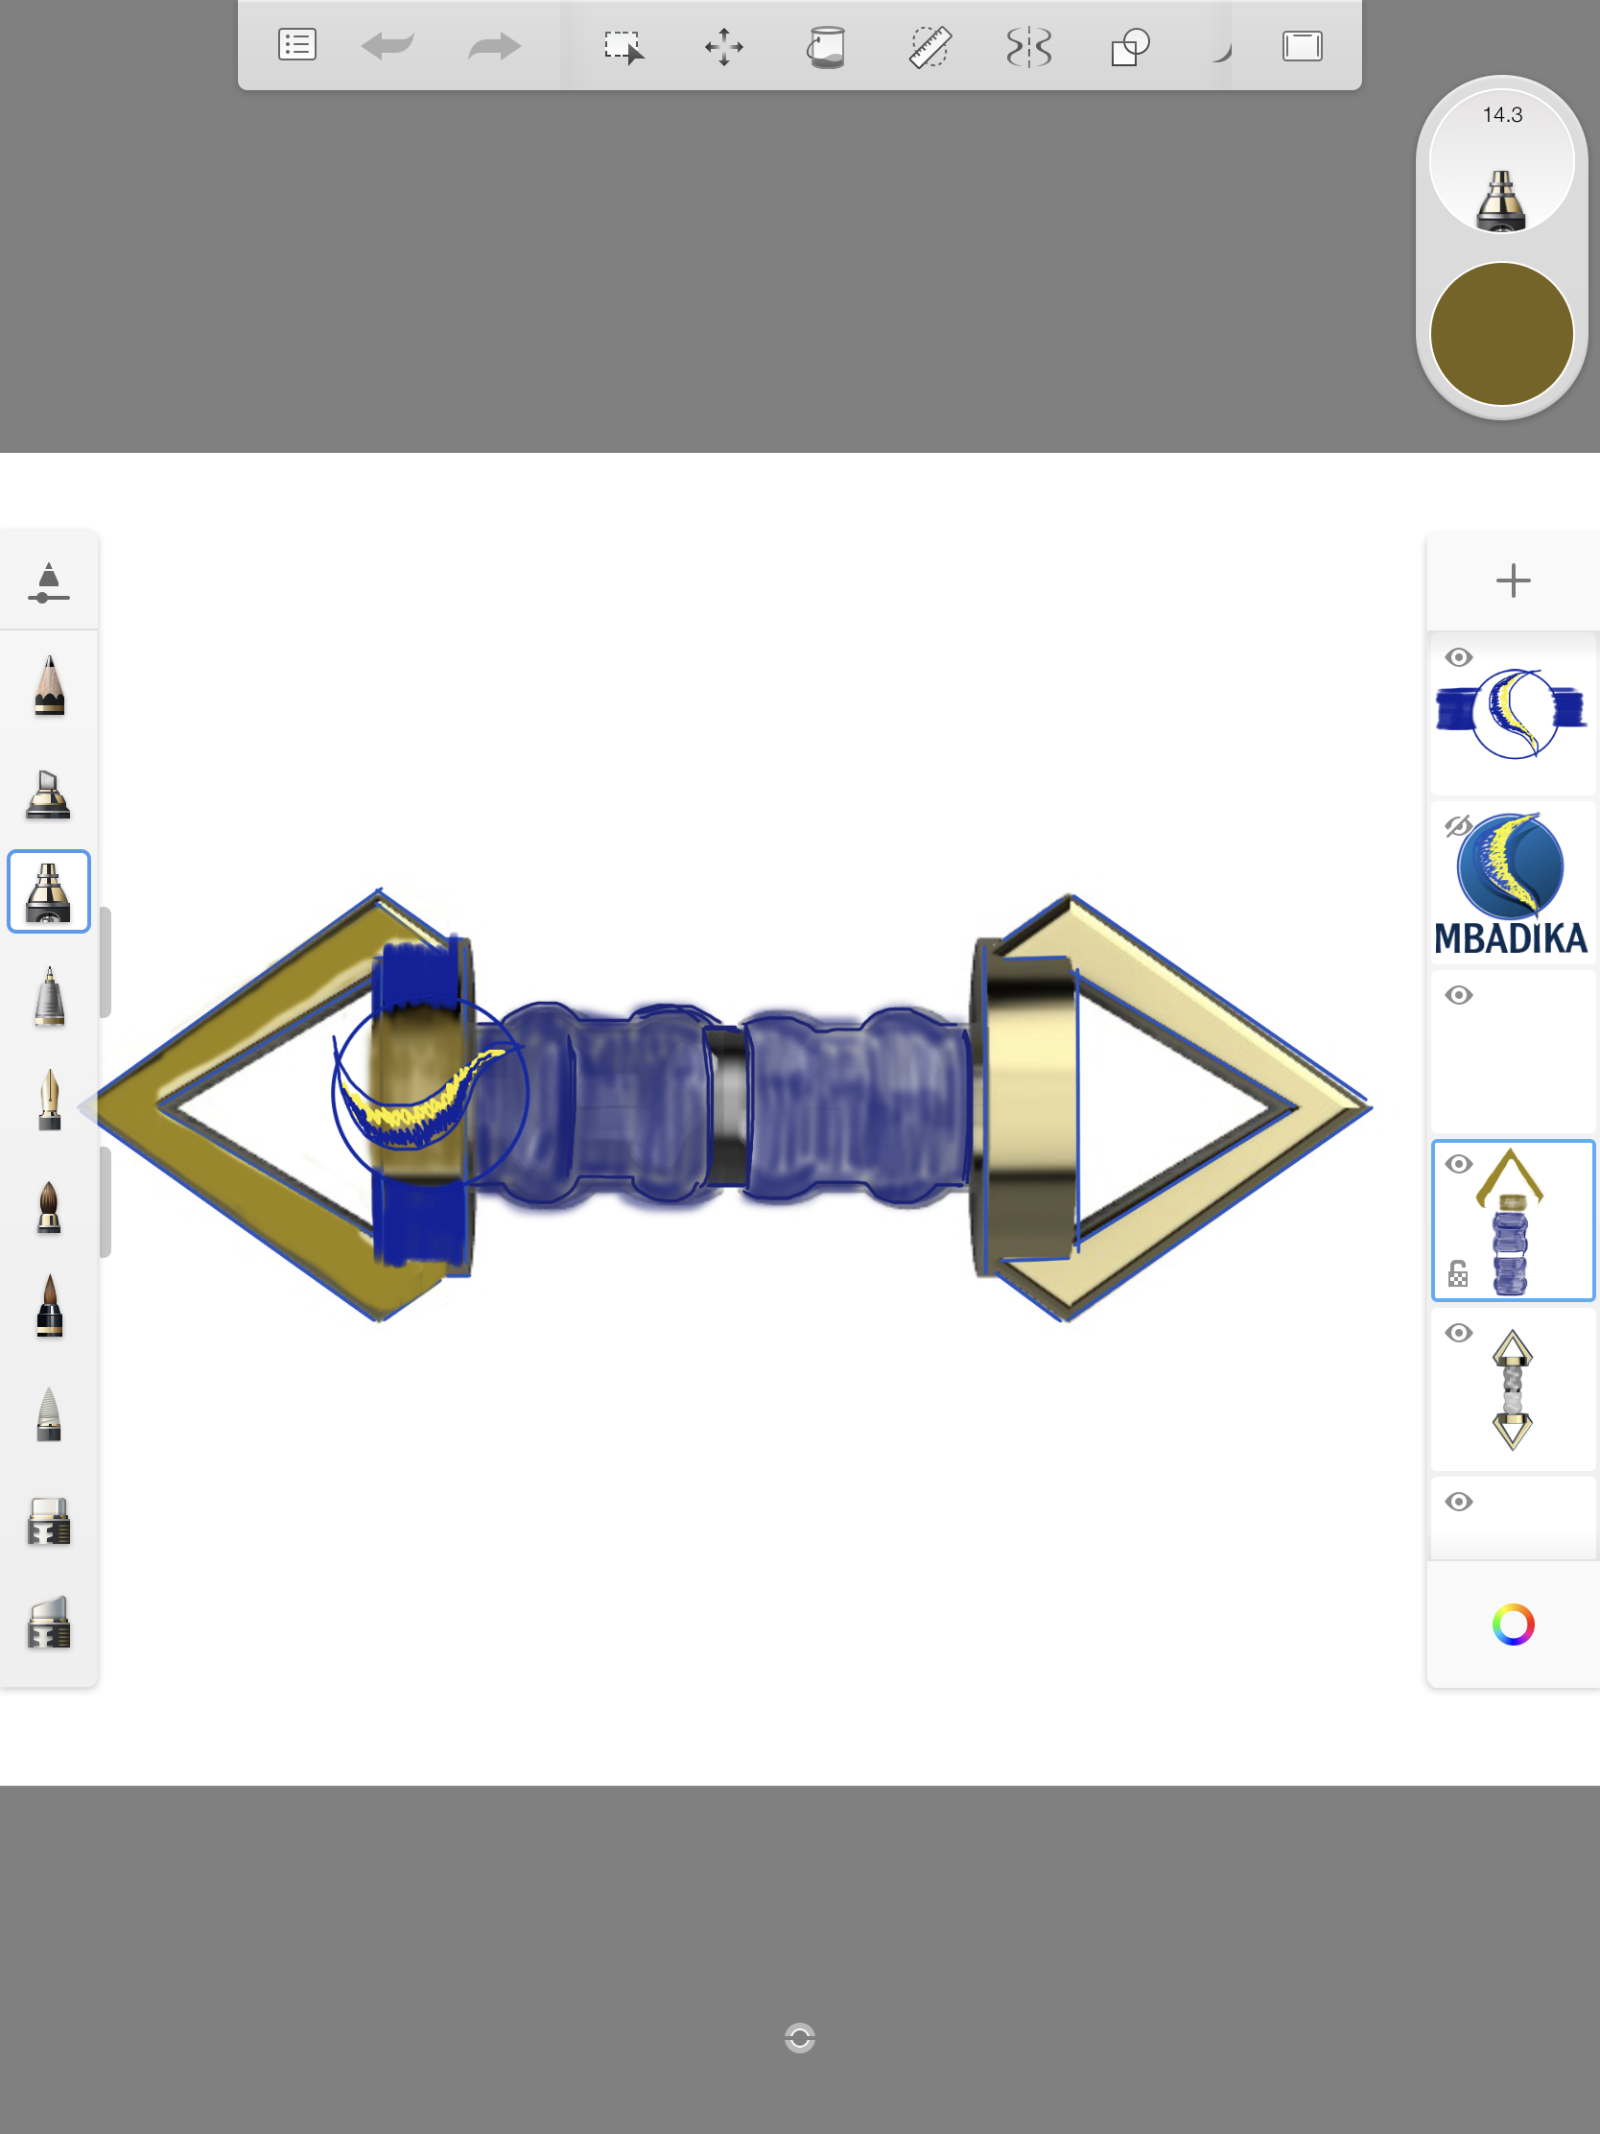Hide the empty layer beneath MBADIKA

(1459, 995)
